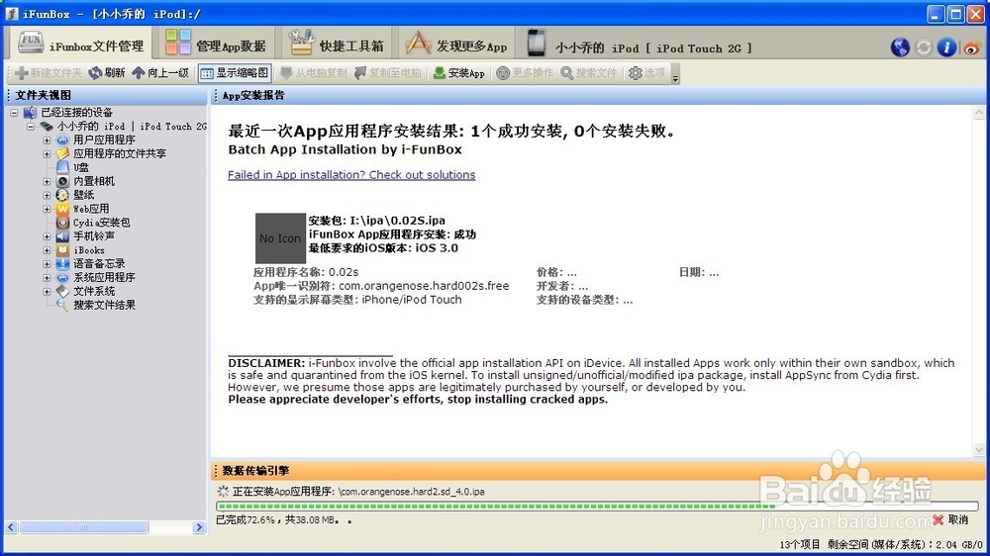The height and width of the screenshot is (556, 990).
Task: Collapse the 已经连接的设备 tree node
Action: coord(14,113)
